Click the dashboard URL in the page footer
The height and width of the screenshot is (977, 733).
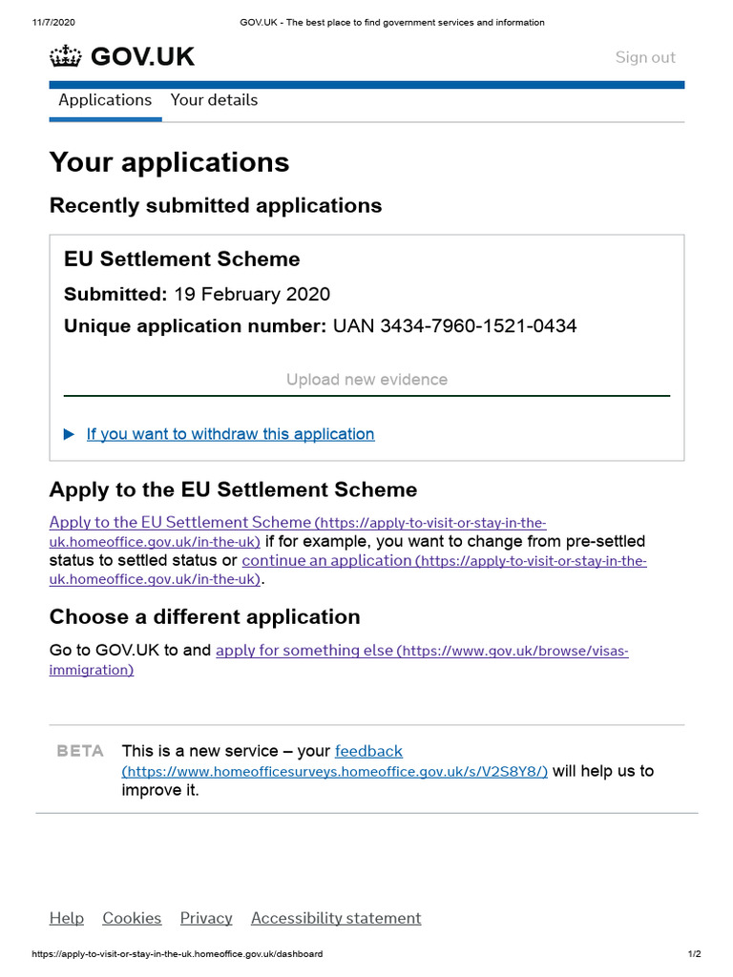178,954
